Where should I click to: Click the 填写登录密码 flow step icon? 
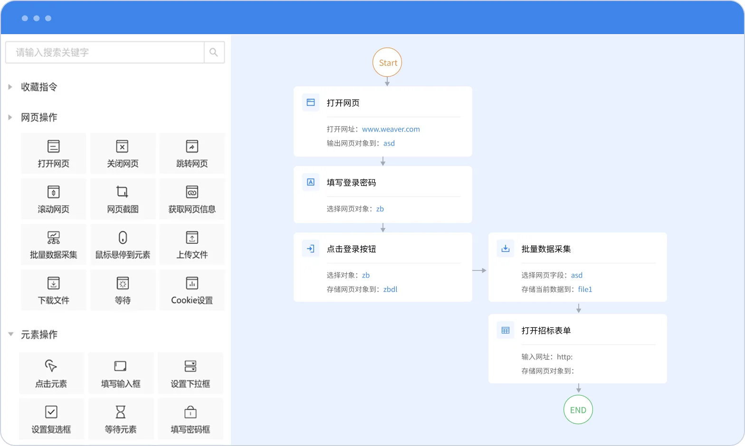(311, 182)
